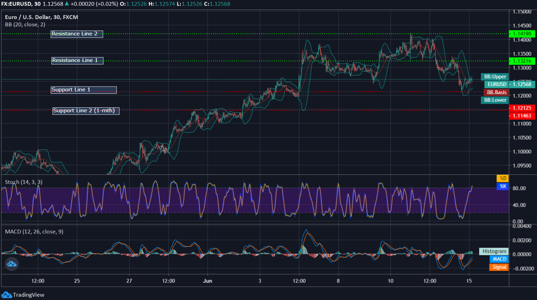Select the %D tag in the Stochastic pane
The image size is (537, 300).
tap(503, 178)
